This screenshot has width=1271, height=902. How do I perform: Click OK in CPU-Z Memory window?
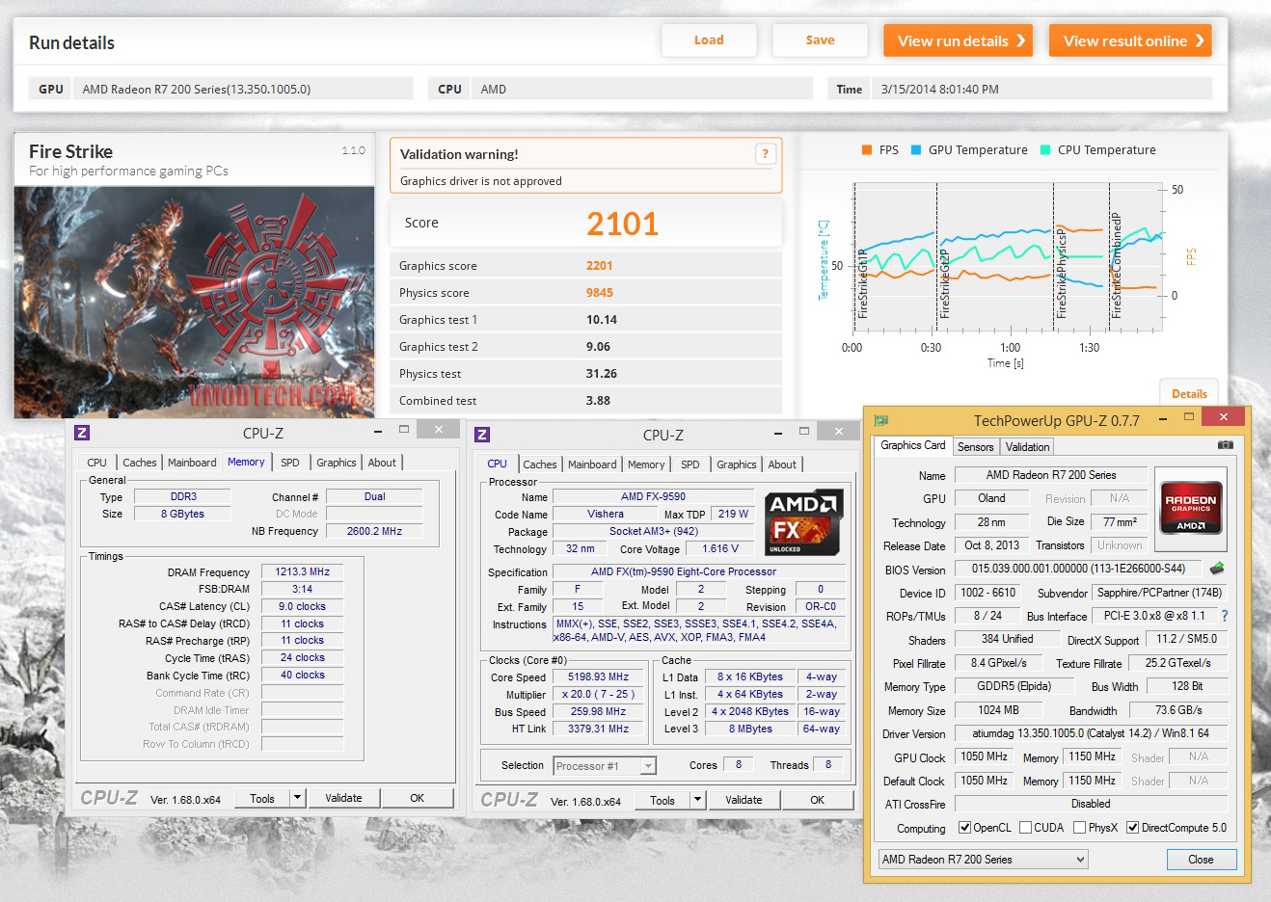point(417,798)
